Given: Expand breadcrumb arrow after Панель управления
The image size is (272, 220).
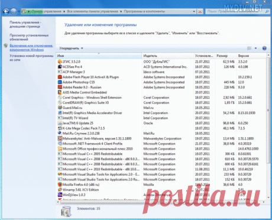Looking at the screenshot, I should tap(64, 11).
